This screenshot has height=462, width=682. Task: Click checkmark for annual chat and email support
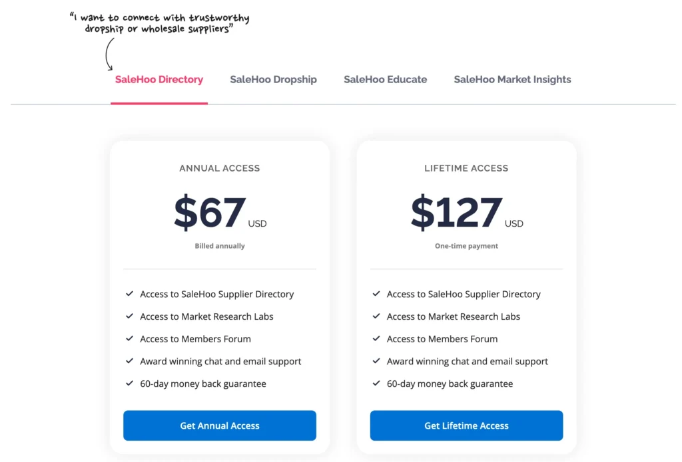coord(129,361)
